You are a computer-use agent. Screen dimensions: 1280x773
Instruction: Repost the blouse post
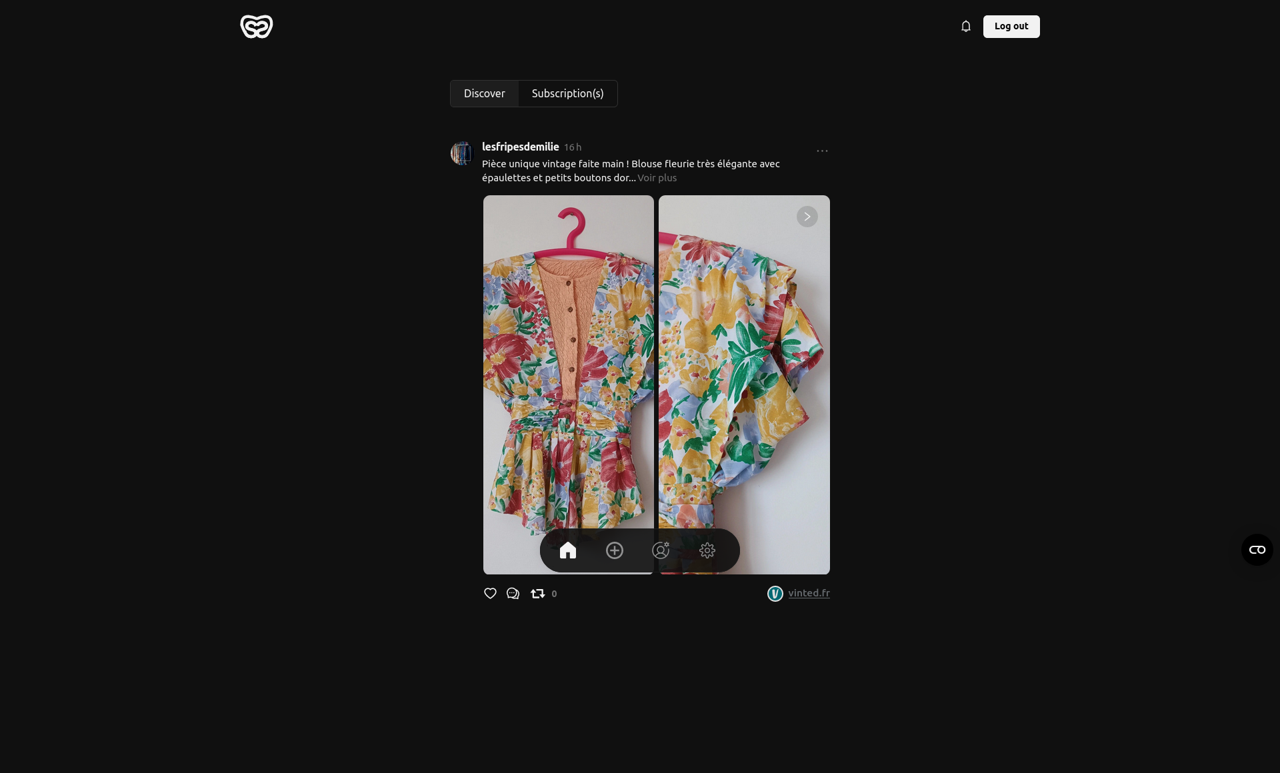538,594
